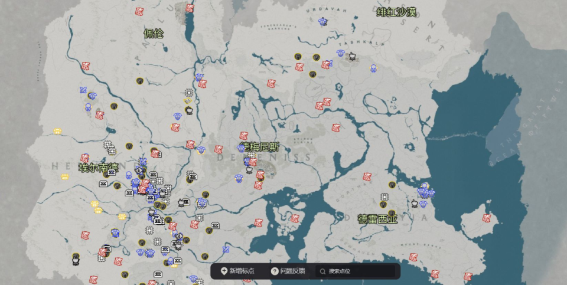Open the 问题反馈 feedback button
The height and width of the screenshot is (285, 567).
tap(288, 271)
